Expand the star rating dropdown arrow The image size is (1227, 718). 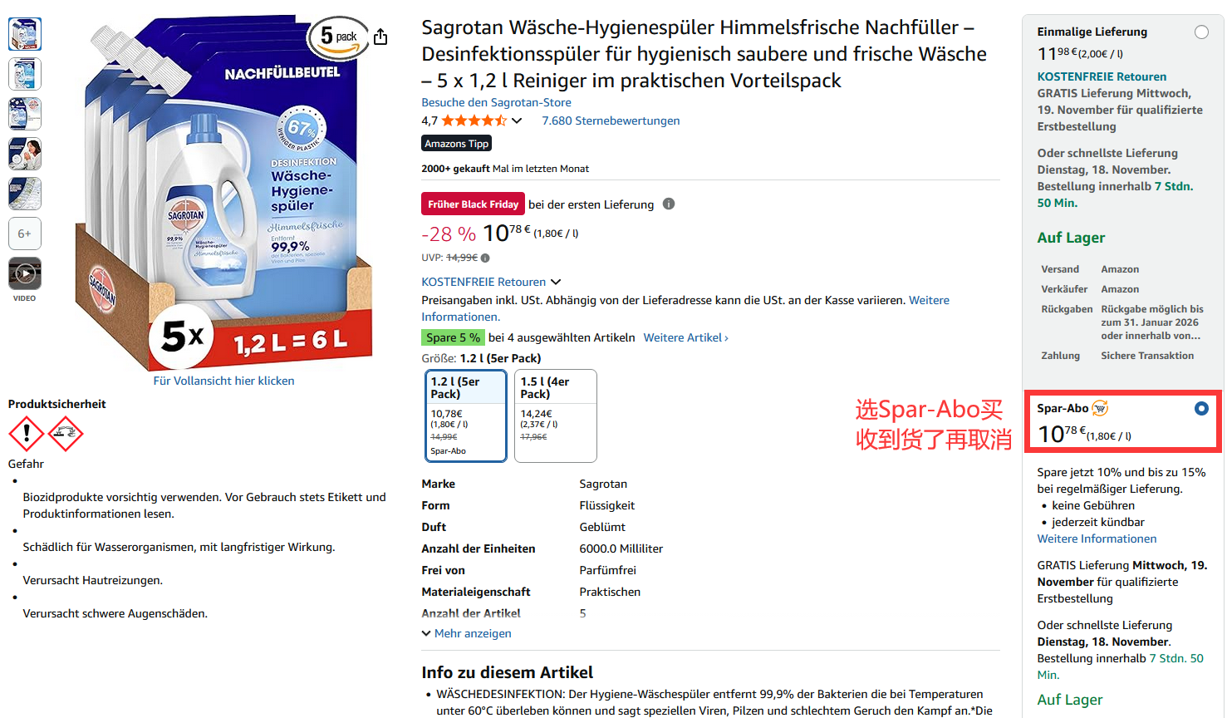(x=517, y=120)
